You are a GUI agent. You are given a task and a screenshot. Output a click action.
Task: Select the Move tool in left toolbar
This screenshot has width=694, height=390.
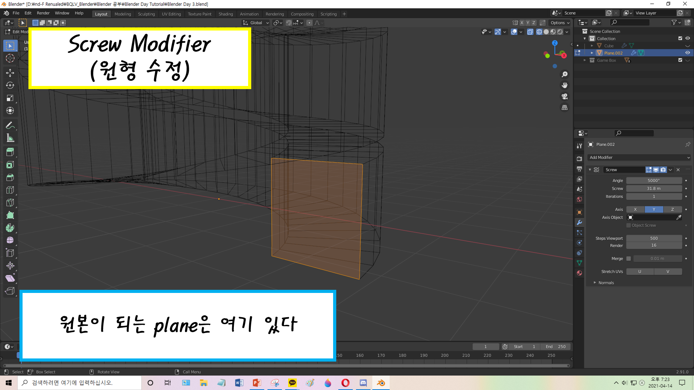[10, 72]
